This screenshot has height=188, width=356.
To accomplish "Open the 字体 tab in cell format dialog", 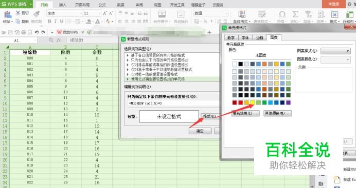I will 245,38.
